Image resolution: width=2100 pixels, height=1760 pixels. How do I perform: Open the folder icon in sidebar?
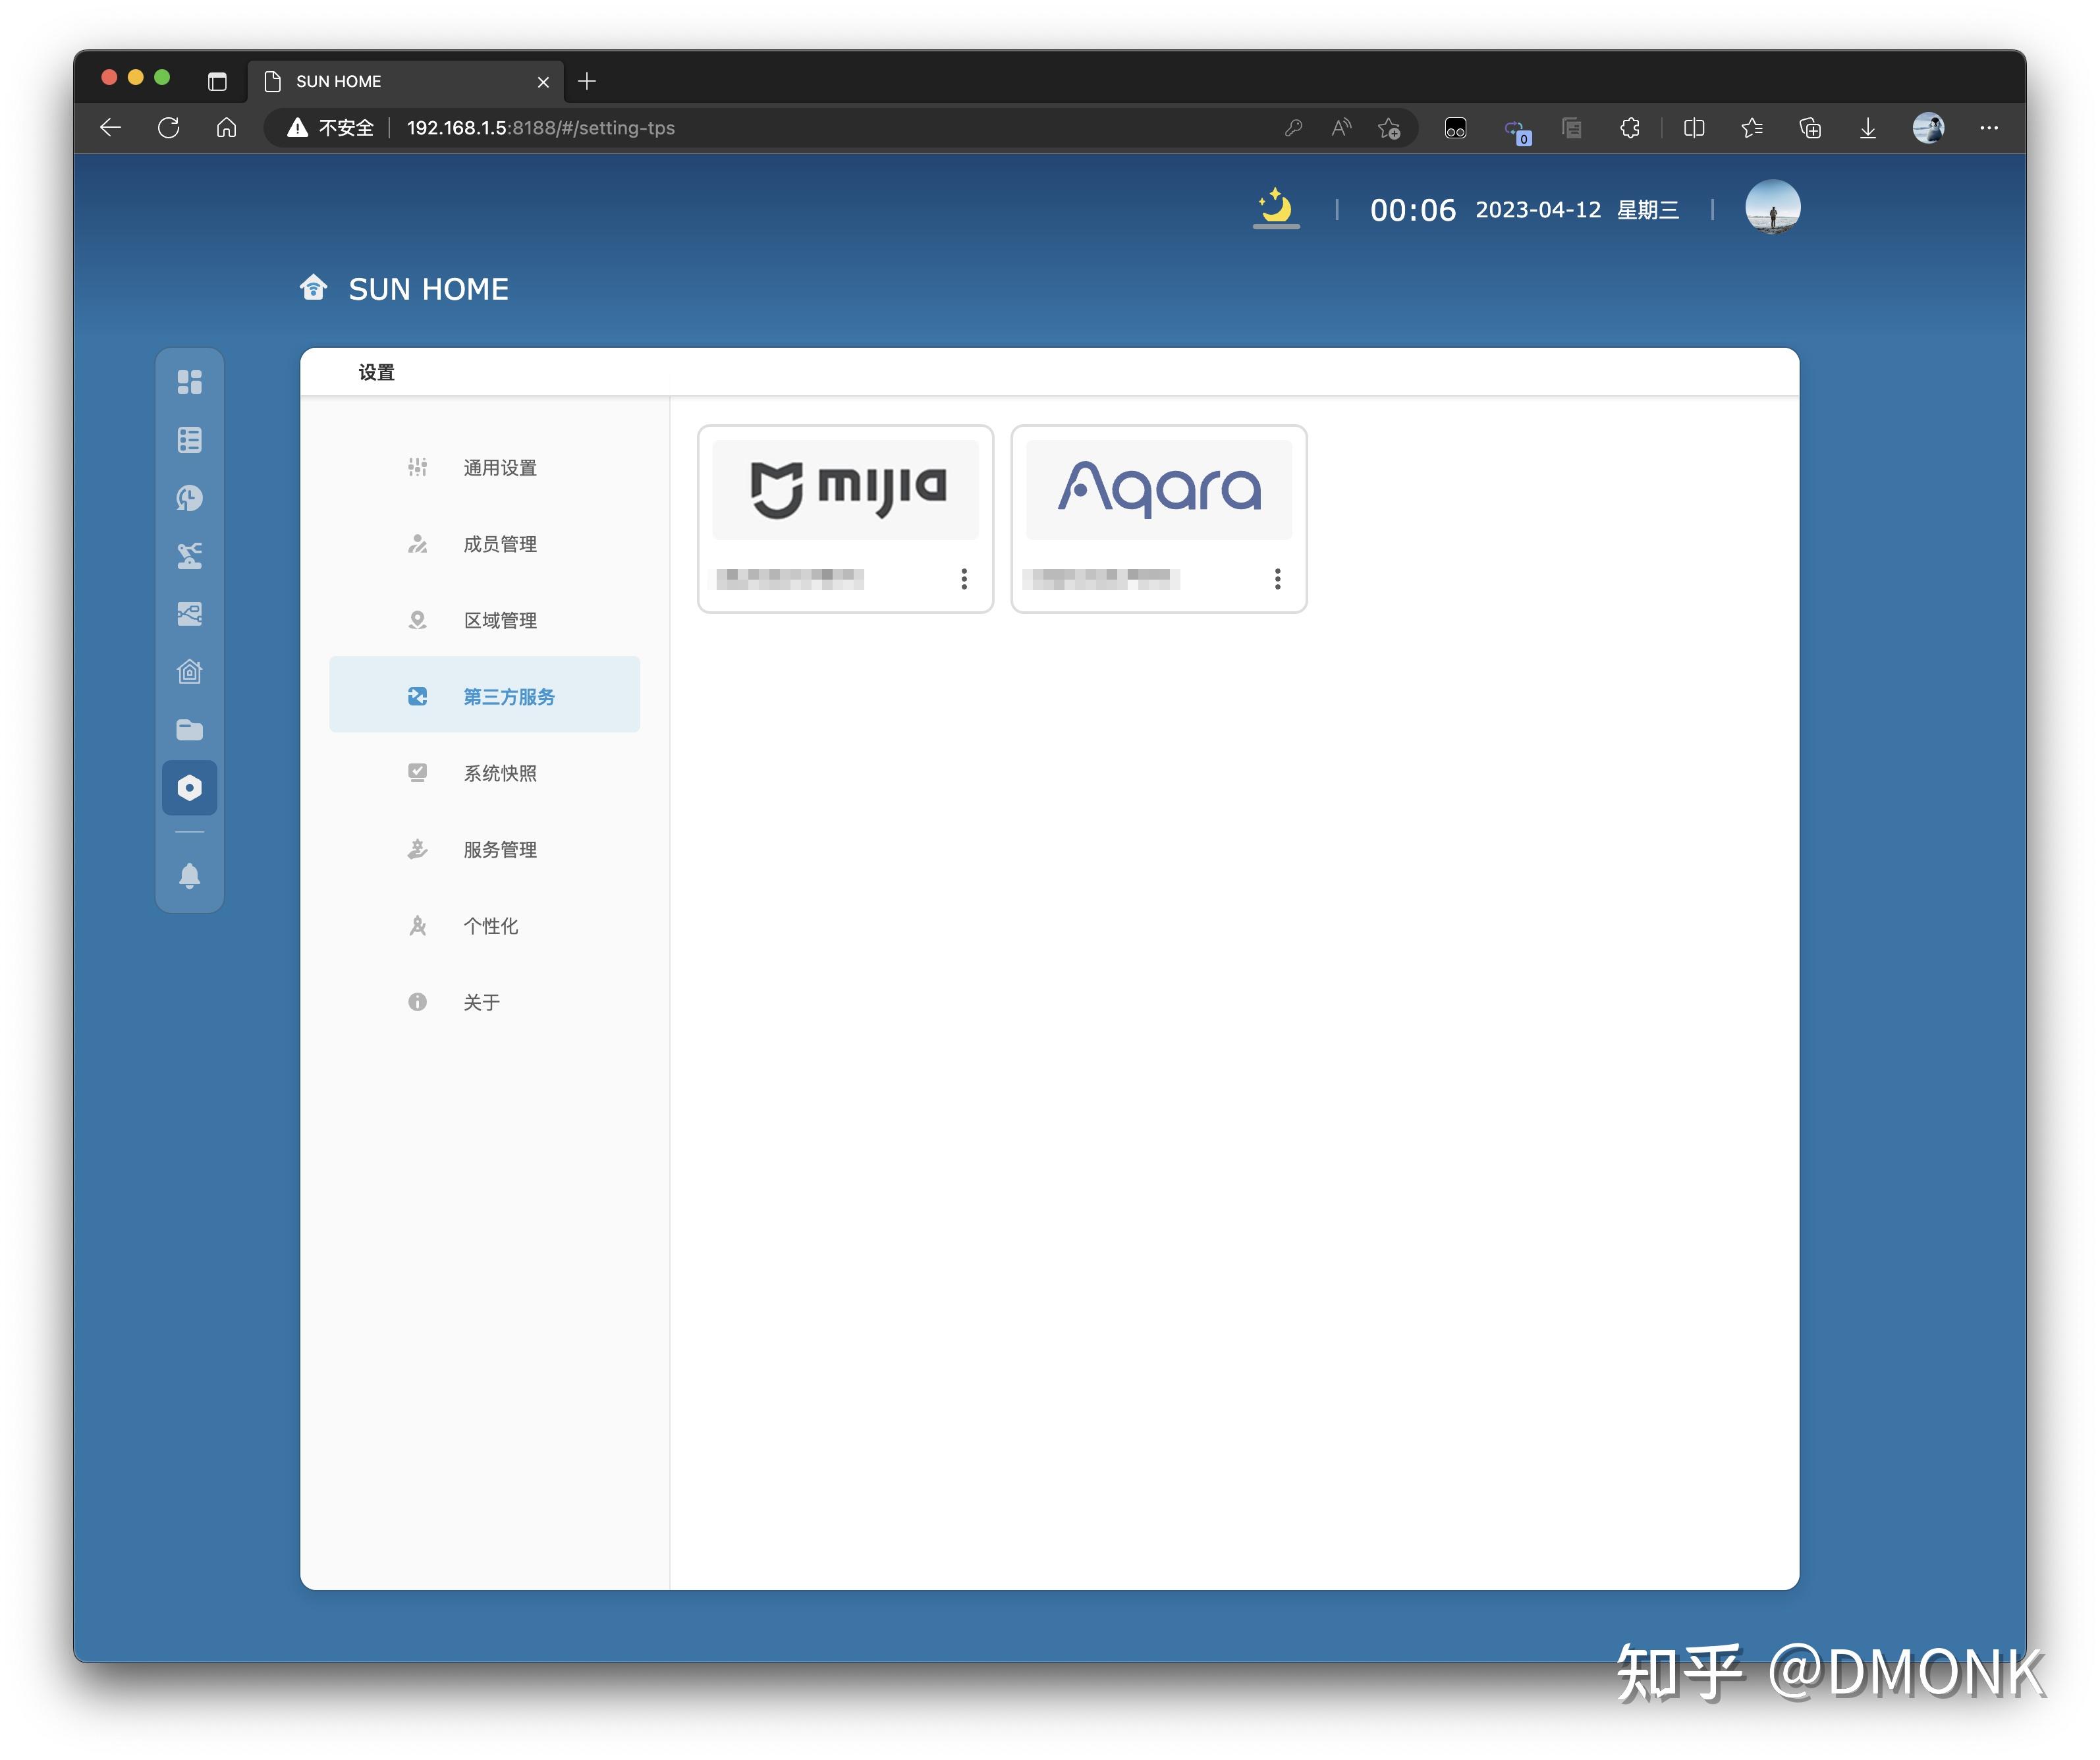tap(189, 730)
